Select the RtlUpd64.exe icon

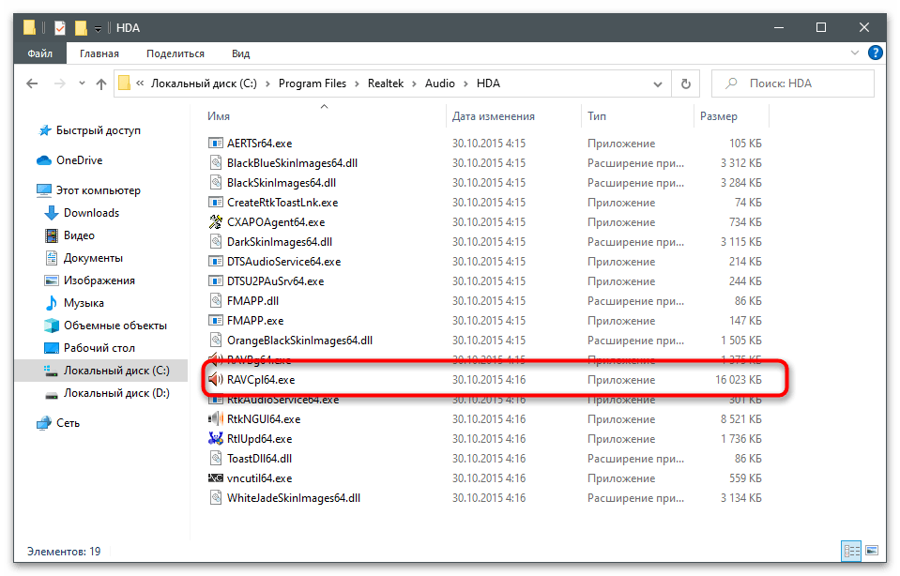[215, 439]
